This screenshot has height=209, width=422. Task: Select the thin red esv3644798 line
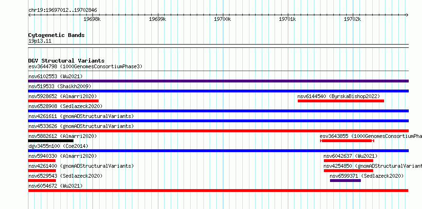[218, 71]
